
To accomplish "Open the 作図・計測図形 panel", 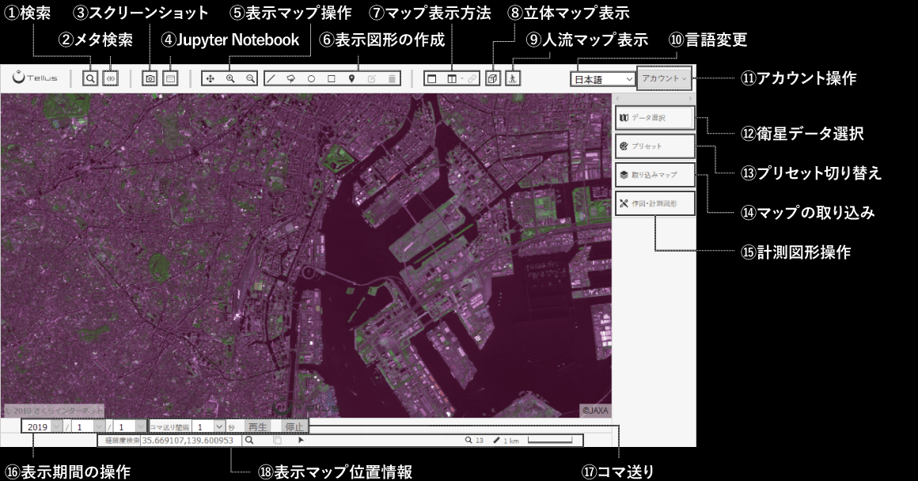I will (654, 203).
